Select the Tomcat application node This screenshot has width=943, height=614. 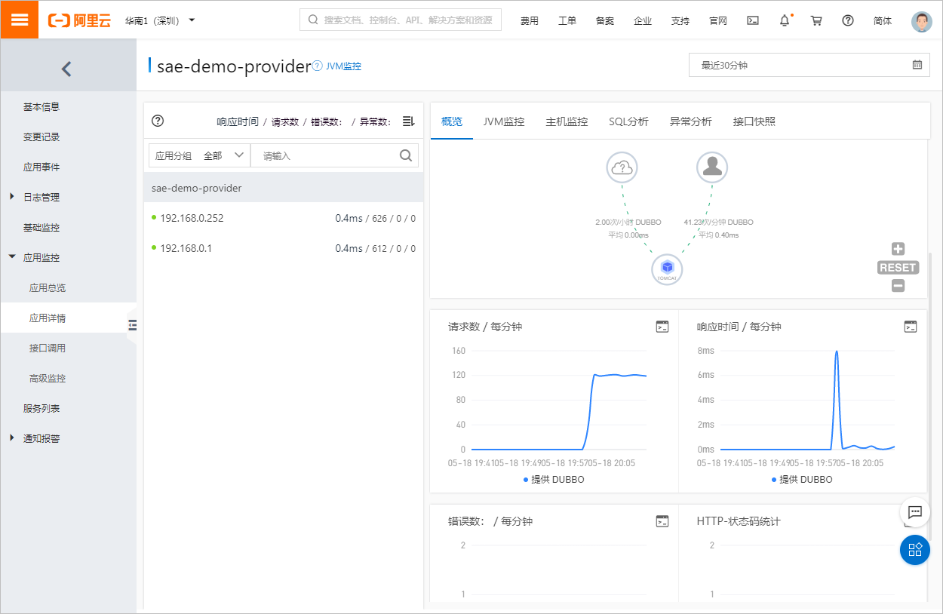[667, 269]
